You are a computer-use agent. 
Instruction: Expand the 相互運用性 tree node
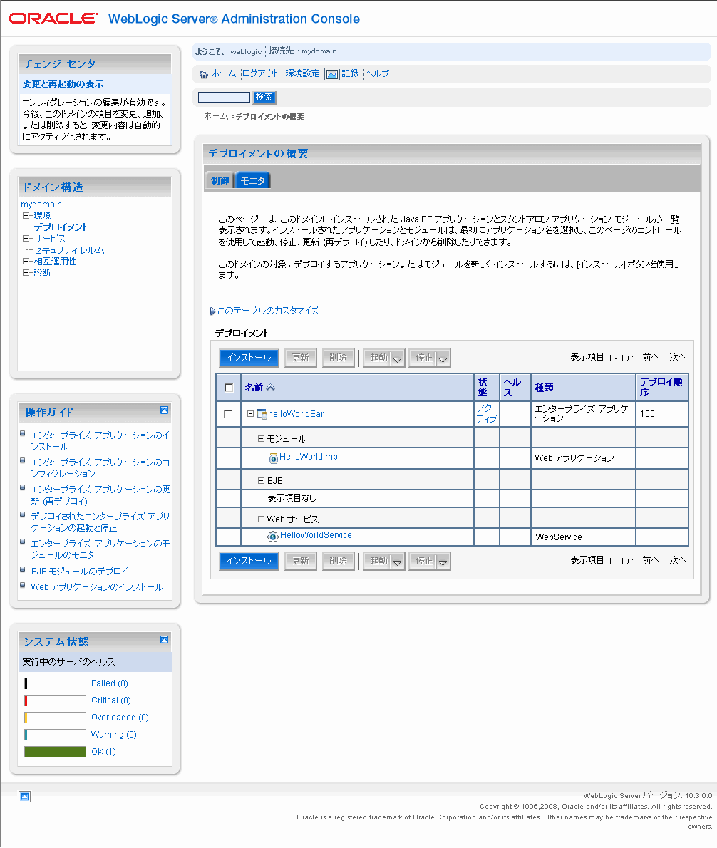point(26,261)
